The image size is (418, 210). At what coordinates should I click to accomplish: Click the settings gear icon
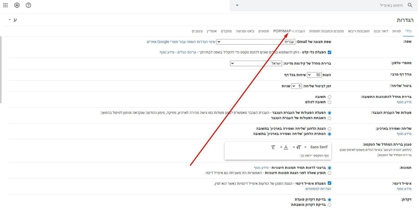17,5
